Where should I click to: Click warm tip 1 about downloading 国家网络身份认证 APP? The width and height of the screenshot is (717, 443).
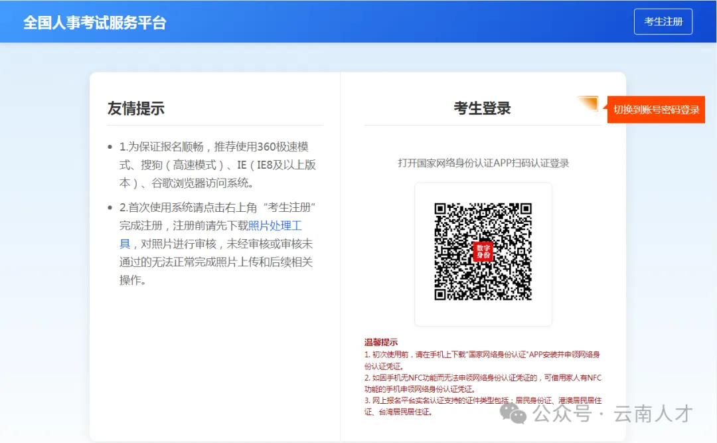click(x=482, y=360)
